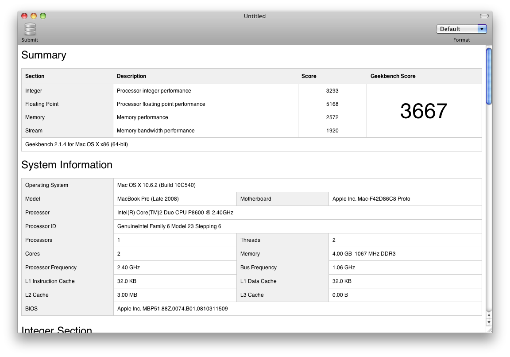510x357 pixels.
Task: Click the Memory score 2572
Action: tap(332, 117)
